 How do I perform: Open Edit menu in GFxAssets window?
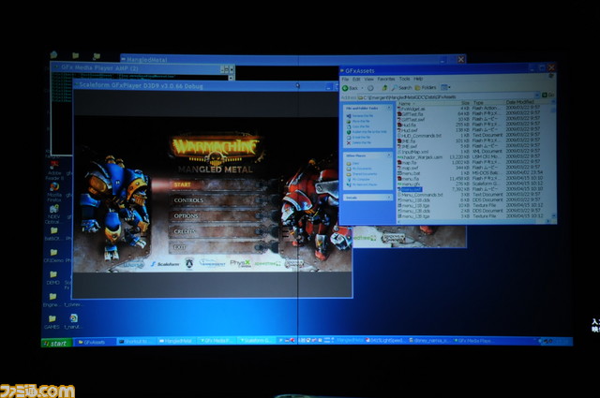(356, 79)
